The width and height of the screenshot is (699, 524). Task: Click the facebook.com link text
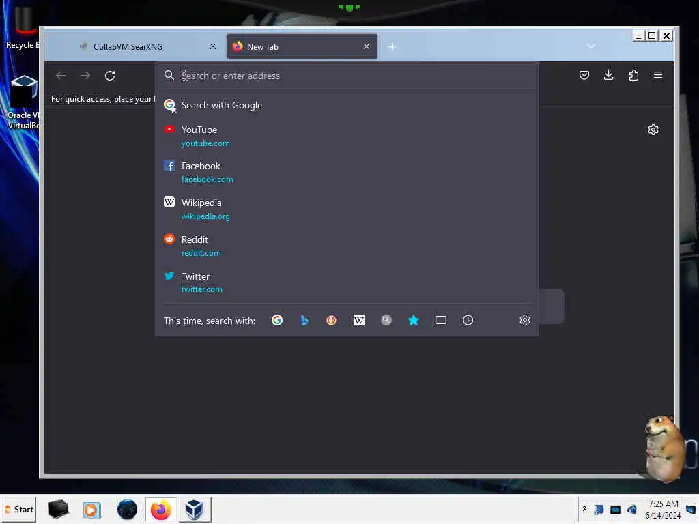pos(208,179)
